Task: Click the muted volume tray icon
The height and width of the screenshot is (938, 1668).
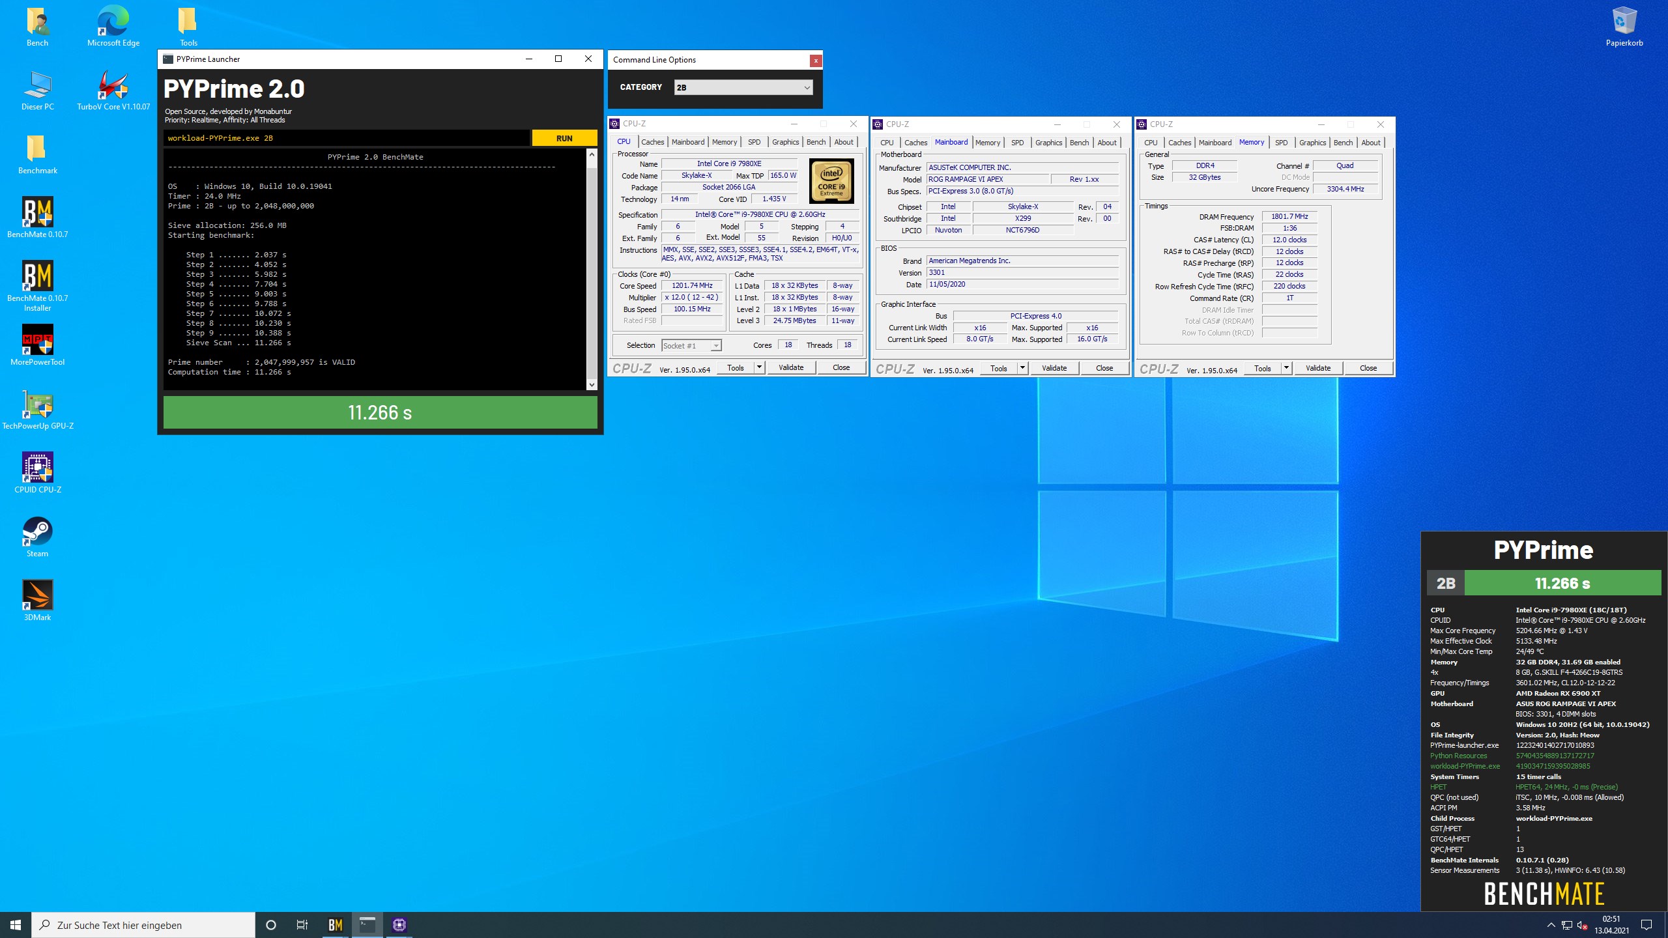Action: [x=1583, y=926]
